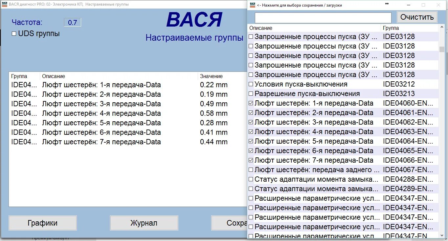Viewport: 448px width, 241px height.
Task: Select main table row 5-я передача-Data
Action: pyautogui.click(x=128, y=123)
